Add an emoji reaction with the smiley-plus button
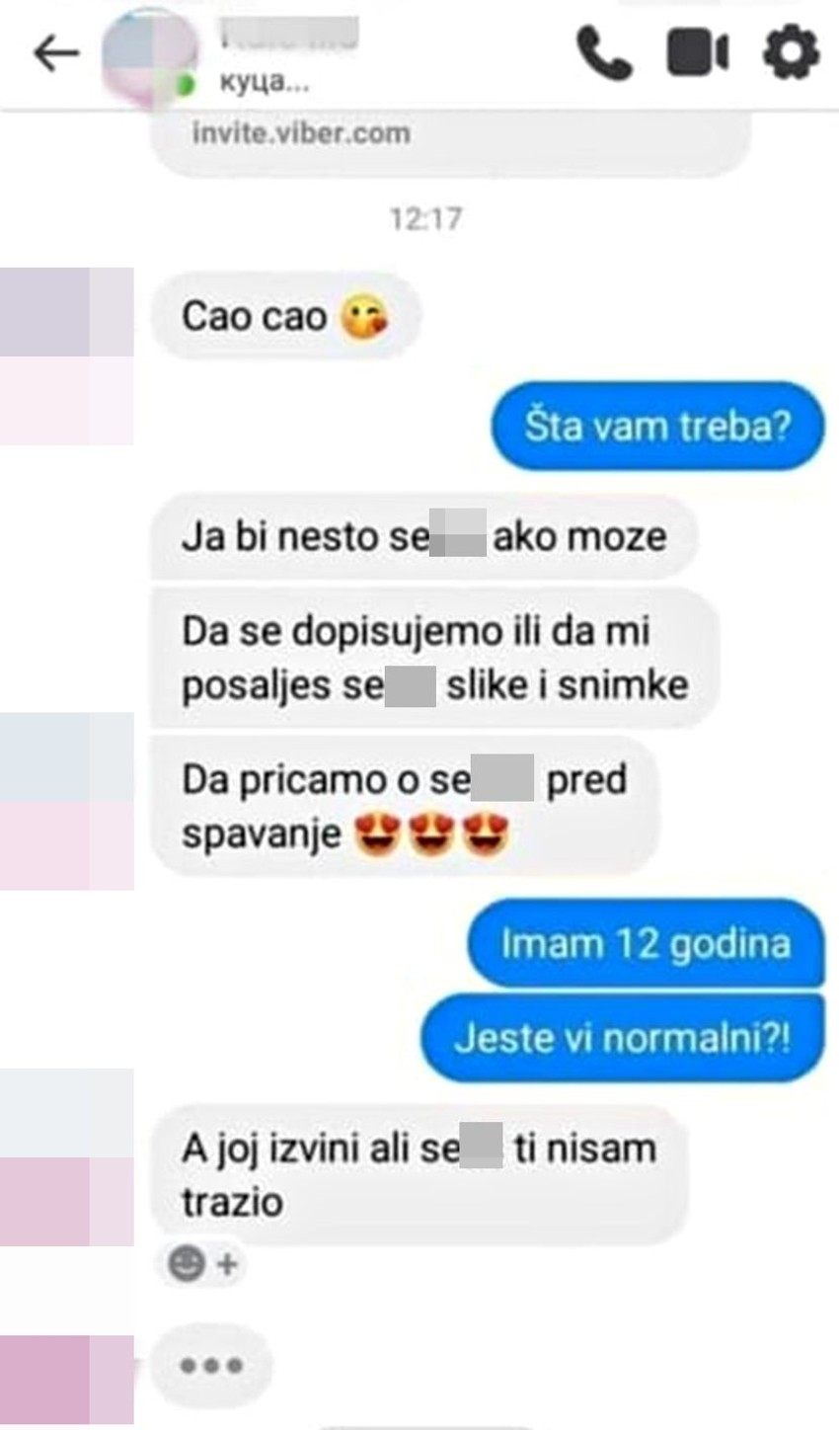Screen dimensions: 839x1430 click(203, 1263)
